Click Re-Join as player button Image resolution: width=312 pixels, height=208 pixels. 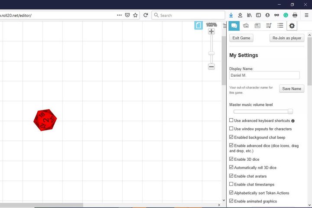pos(287,38)
